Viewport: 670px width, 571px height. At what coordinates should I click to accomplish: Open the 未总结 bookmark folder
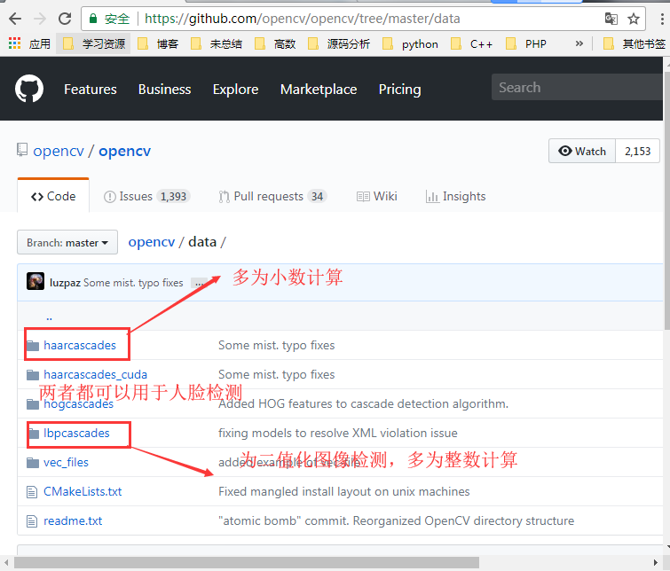(217, 43)
